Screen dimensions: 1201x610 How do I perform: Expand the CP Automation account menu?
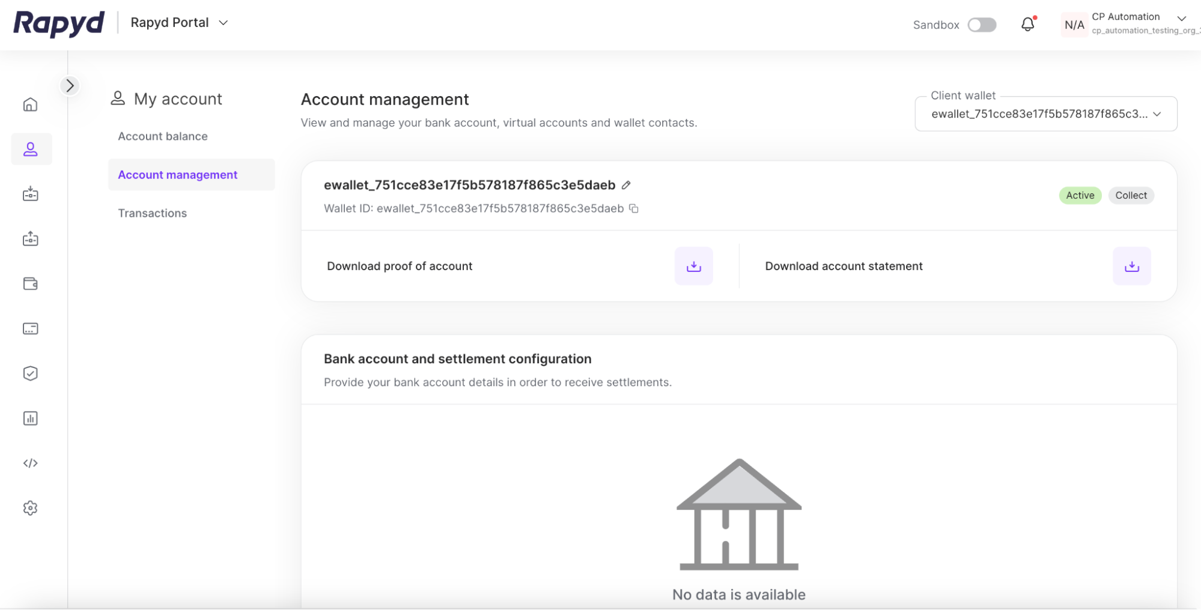tap(1181, 19)
